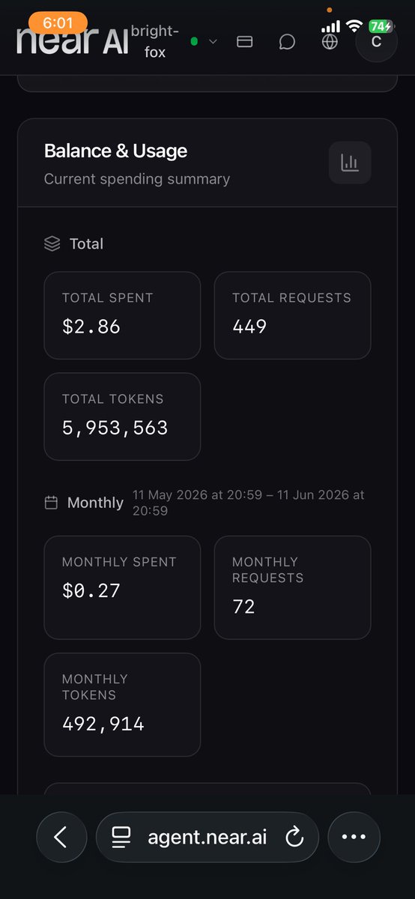Screen dimensions: 415x899
Task: Tap the agent.near.ai address bar
Action: pyautogui.click(x=207, y=838)
